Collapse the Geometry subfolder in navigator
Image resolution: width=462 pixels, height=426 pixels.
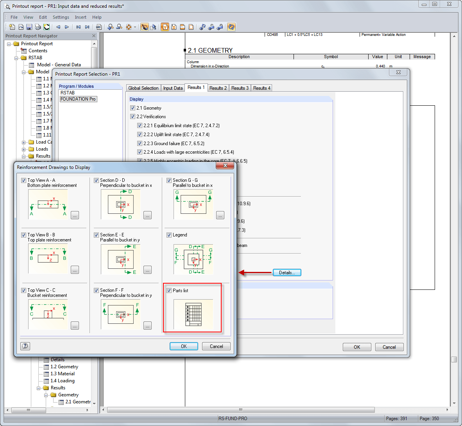46,395
